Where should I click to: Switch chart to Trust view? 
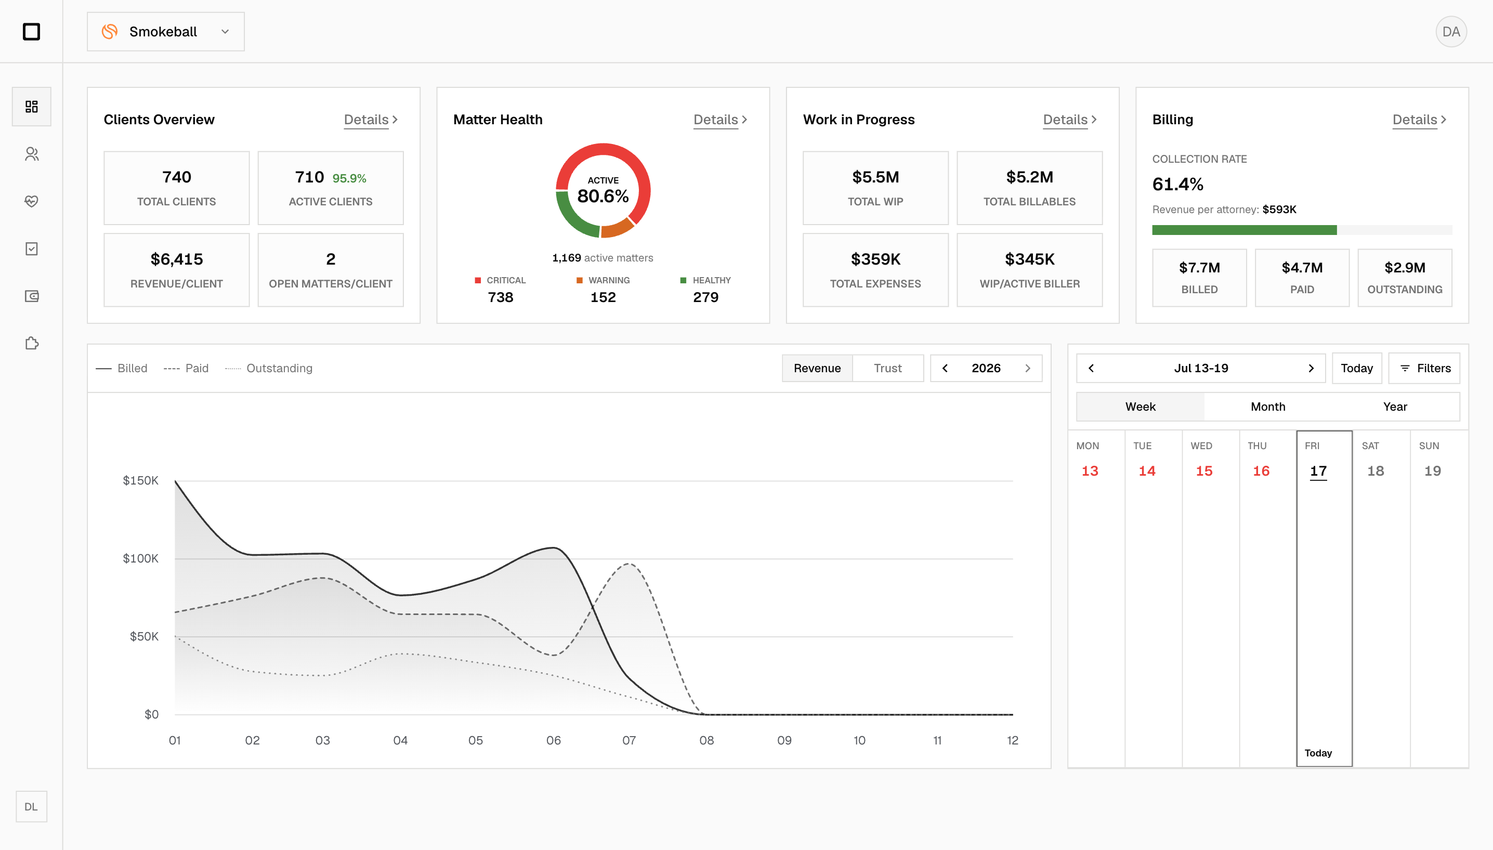point(888,368)
